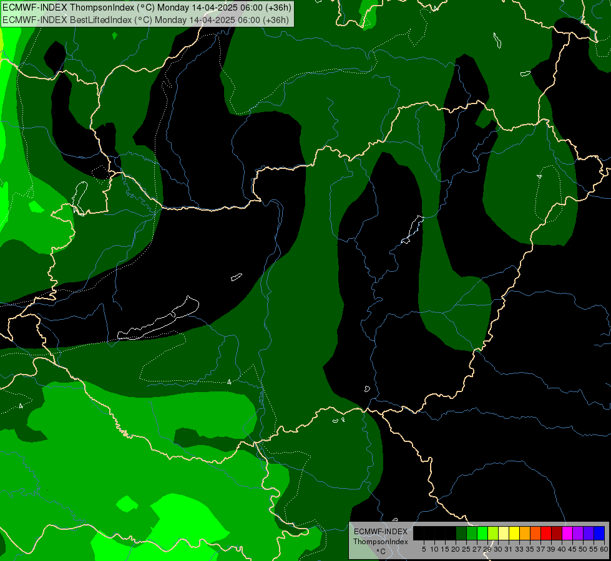This screenshot has width=611, height=561.
Task: Select the magenta 40–45 legend swatch
Action: pyautogui.click(x=567, y=533)
